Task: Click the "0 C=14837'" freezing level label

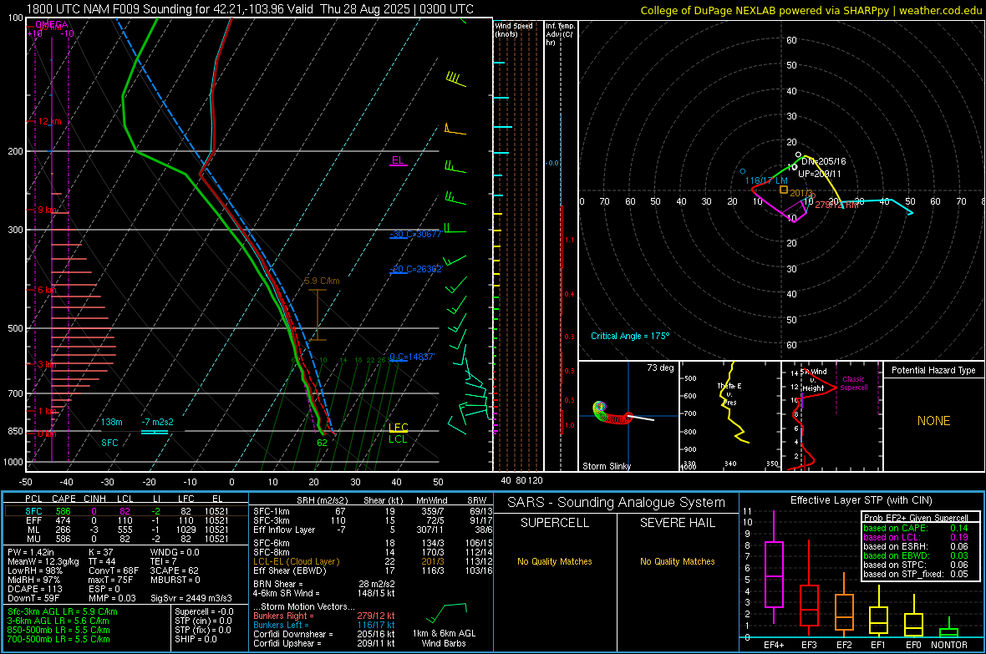Action: [x=412, y=357]
